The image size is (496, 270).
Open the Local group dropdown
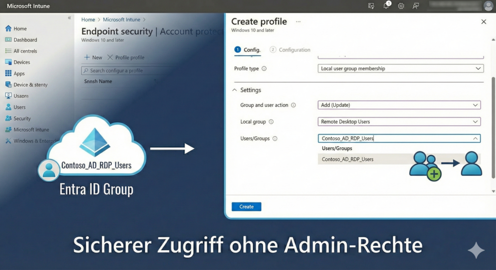(399, 122)
